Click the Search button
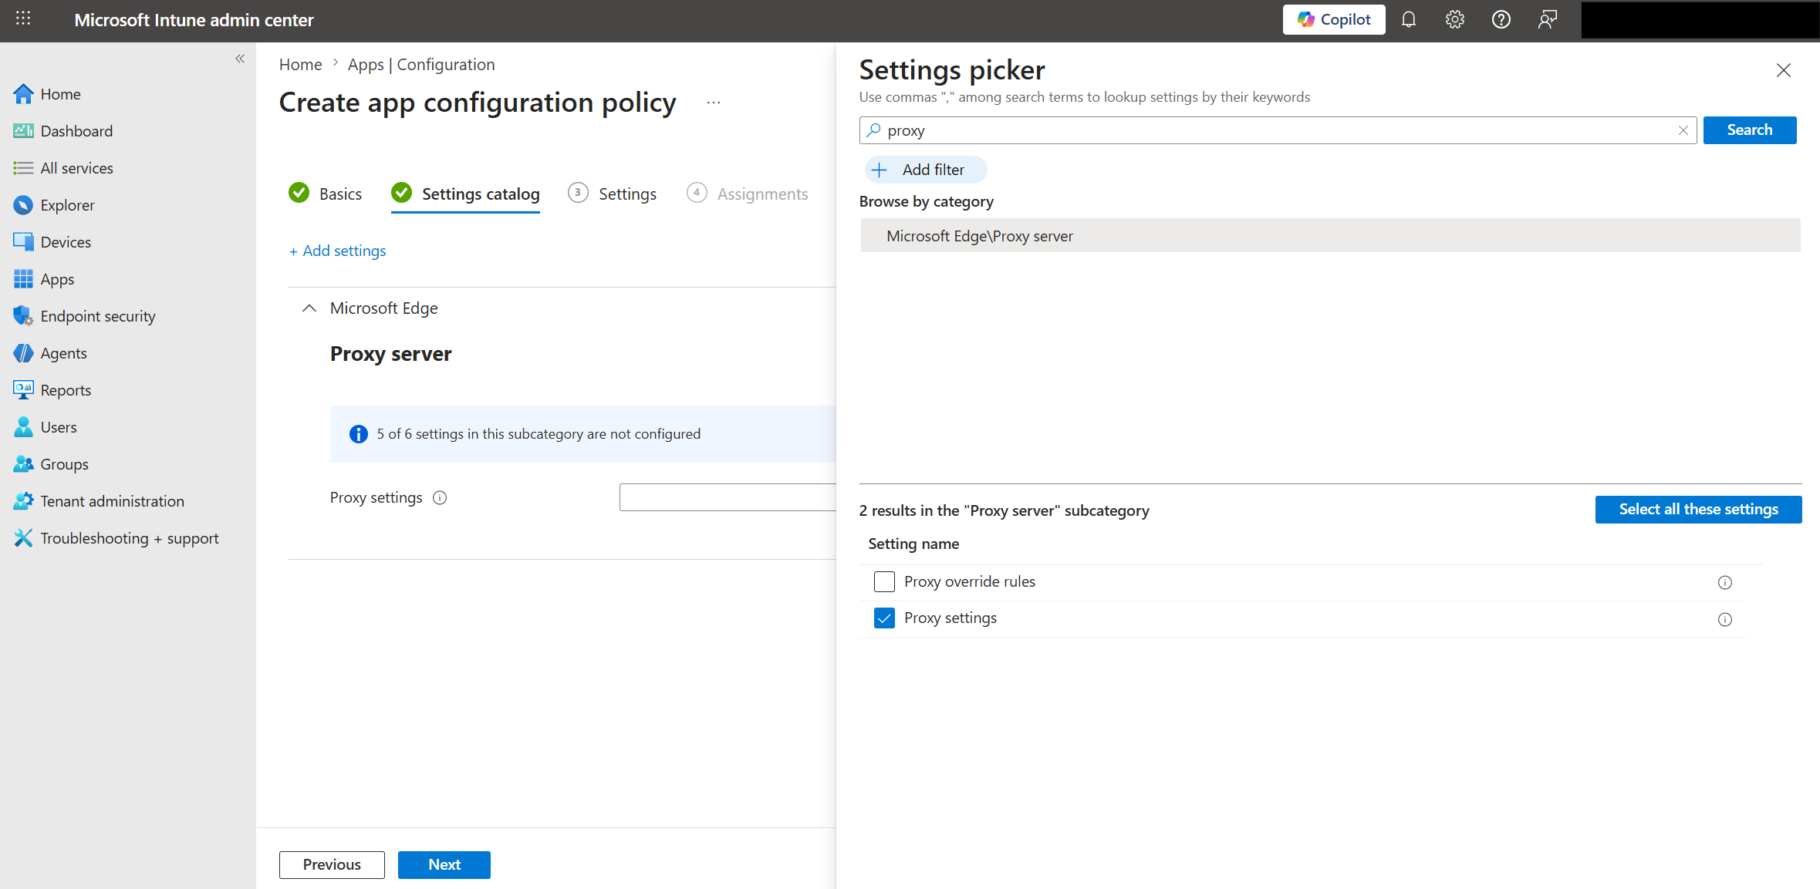The width and height of the screenshot is (1820, 889). pyautogui.click(x=1750, y=130)
